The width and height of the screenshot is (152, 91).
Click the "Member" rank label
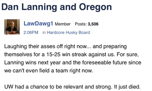(63, 24)
